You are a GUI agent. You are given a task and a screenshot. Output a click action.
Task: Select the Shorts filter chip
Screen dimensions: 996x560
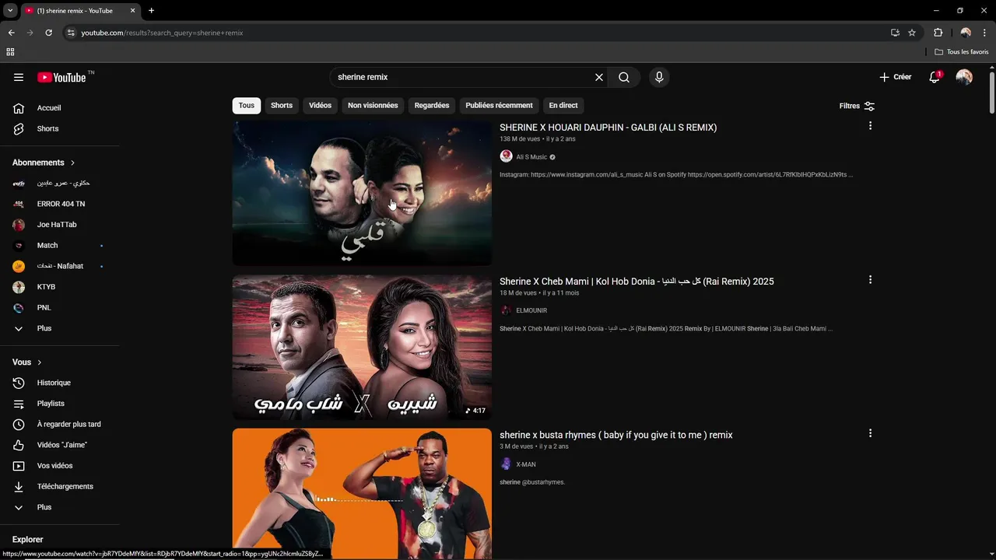tap(282, 106)
